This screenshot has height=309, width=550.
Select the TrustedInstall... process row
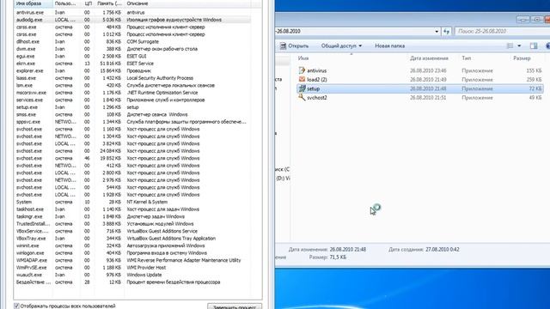[132, 223]
